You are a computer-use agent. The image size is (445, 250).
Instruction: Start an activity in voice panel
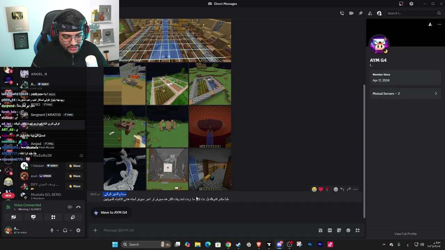point(53,217)
